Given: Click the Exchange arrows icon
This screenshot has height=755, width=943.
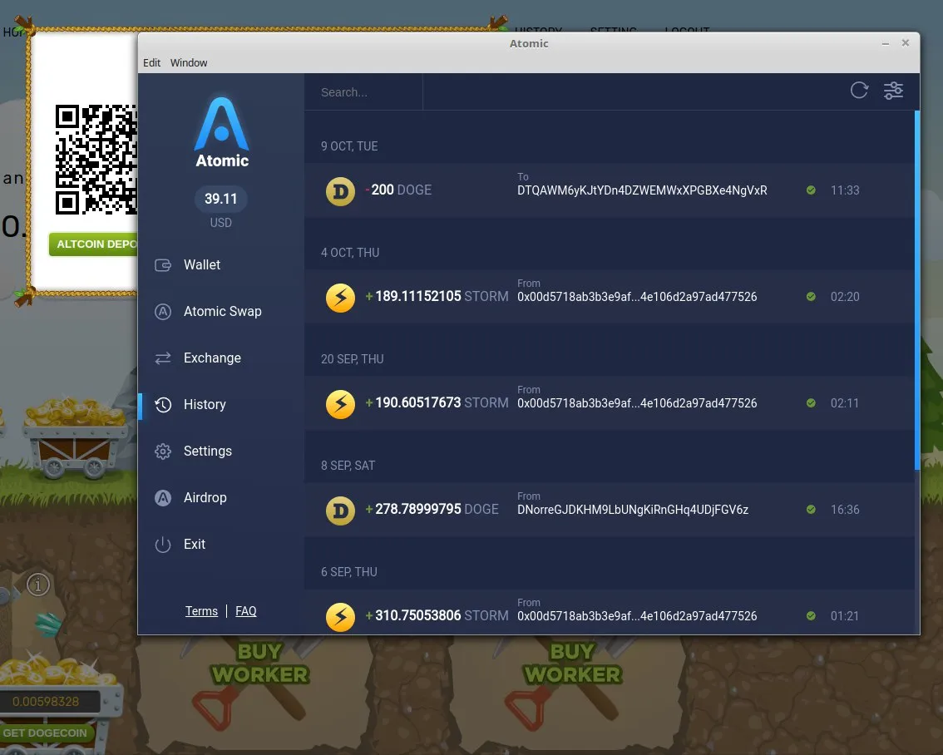Looking at the screenshot, I should tap(163, 358).
